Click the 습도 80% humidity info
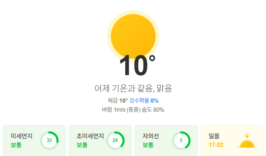Viewport: 266px width, 156px height. pyautogui.click(x=153, y=110)
